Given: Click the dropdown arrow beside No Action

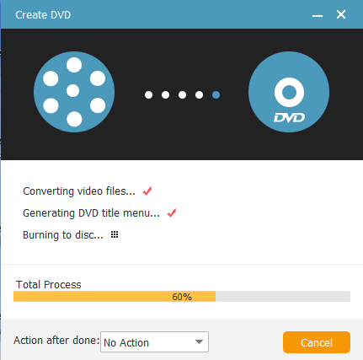Looking at the screenshot, I should pos(199,342).
